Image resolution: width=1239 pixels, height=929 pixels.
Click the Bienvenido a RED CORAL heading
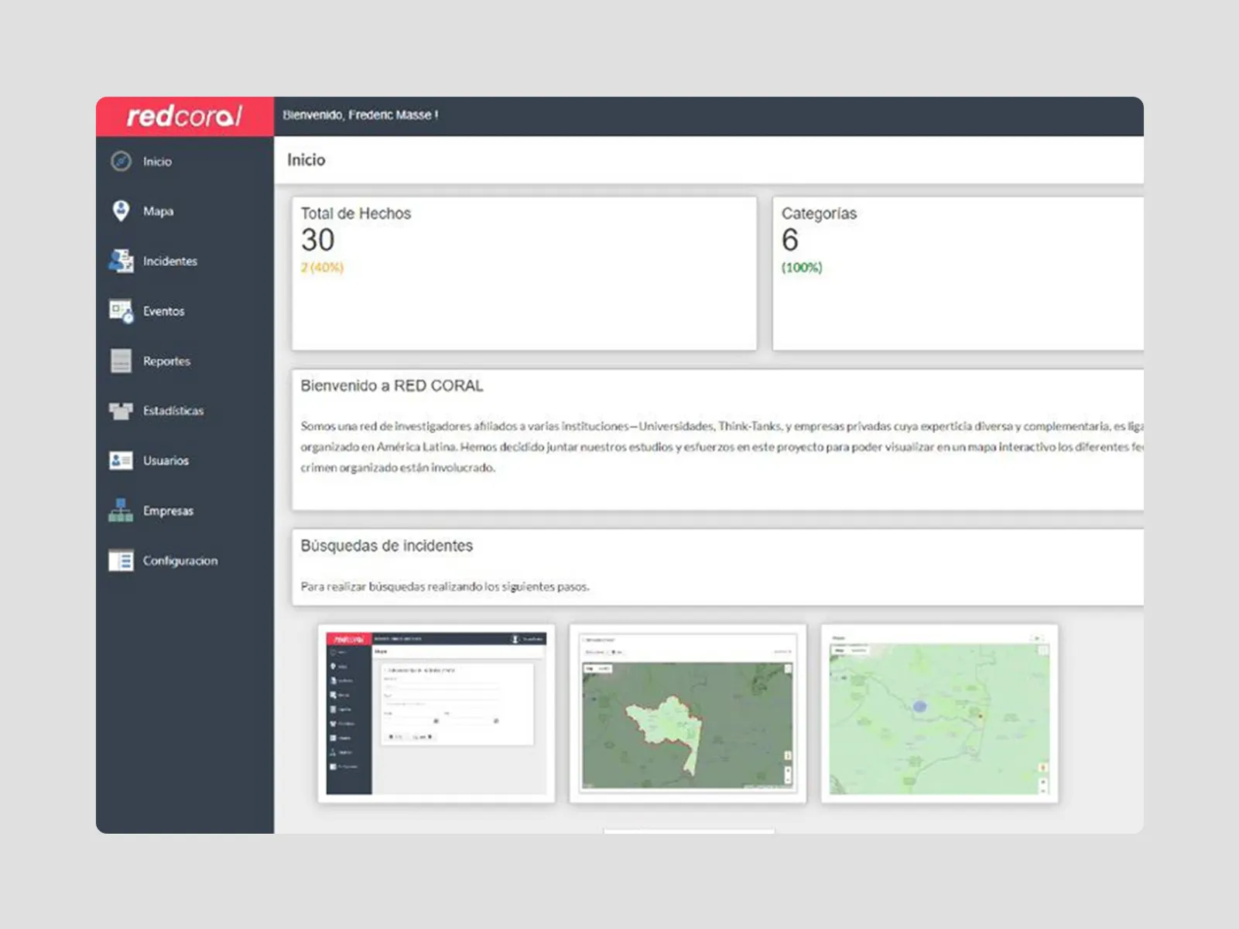click(392, 386)
